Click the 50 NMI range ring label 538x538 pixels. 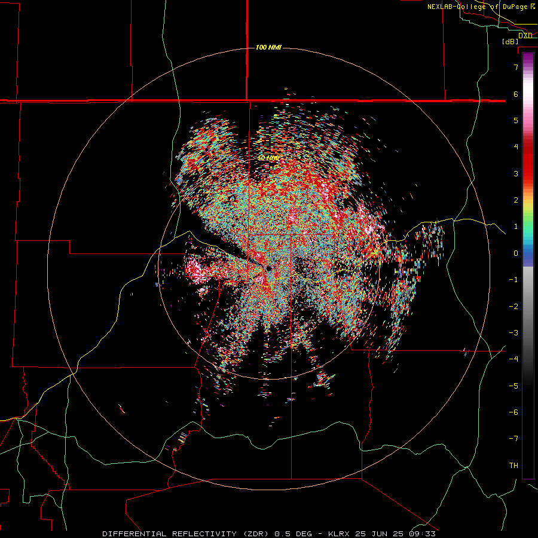[x=268, y=158]
